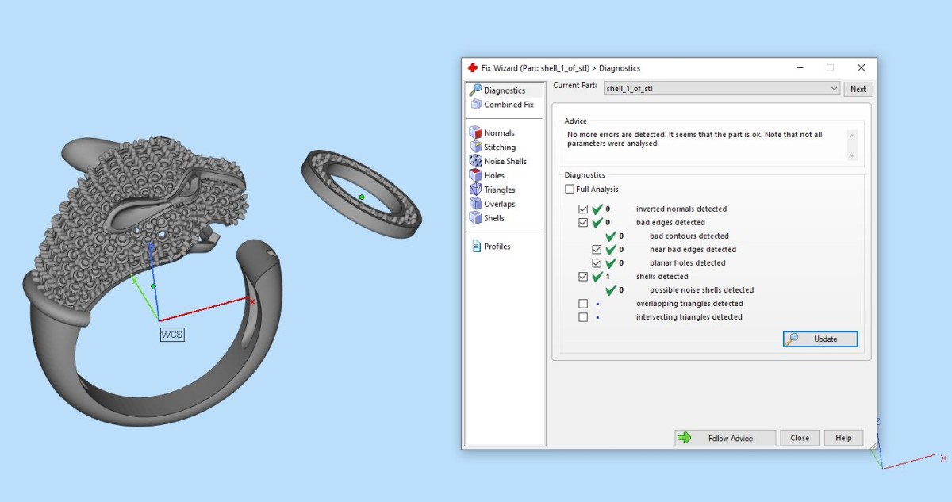952x502 pixels.
Task: Click the Triangles icon
Action: 476,190
